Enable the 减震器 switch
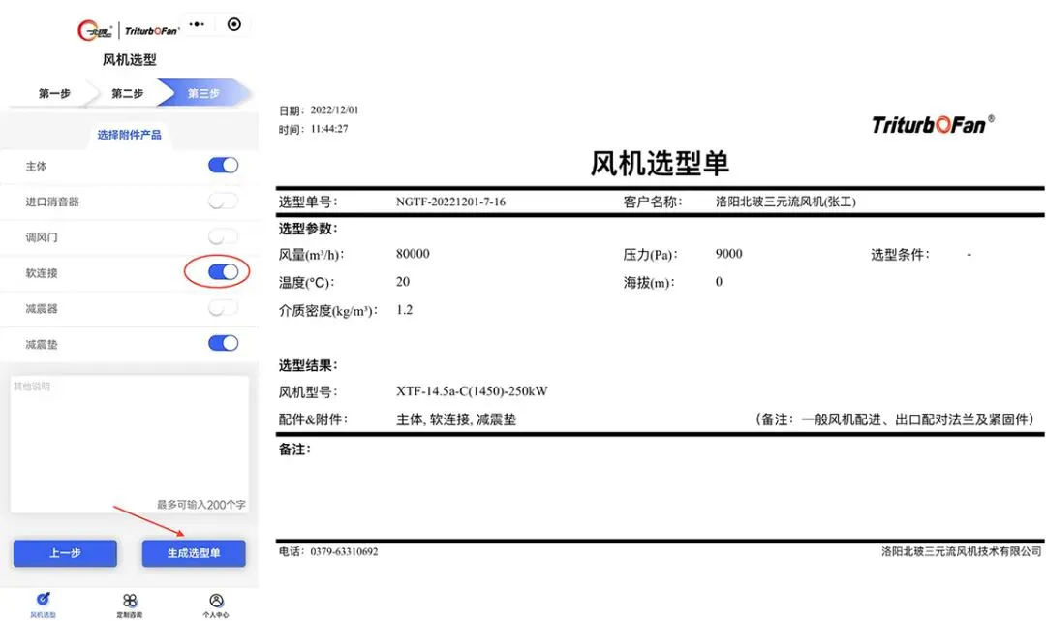 223,308
